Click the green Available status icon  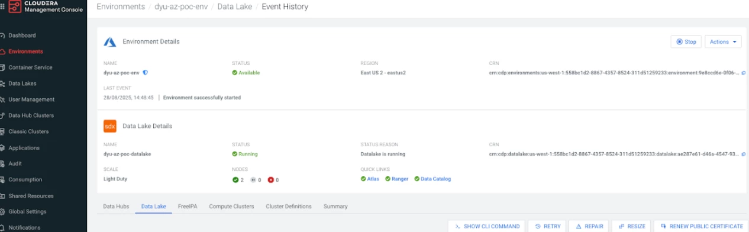pyautogui.click(x=235, y=73)
